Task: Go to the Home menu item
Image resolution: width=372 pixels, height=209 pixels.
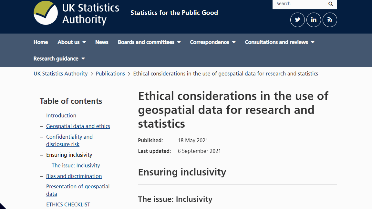Action: coord(41,42)
